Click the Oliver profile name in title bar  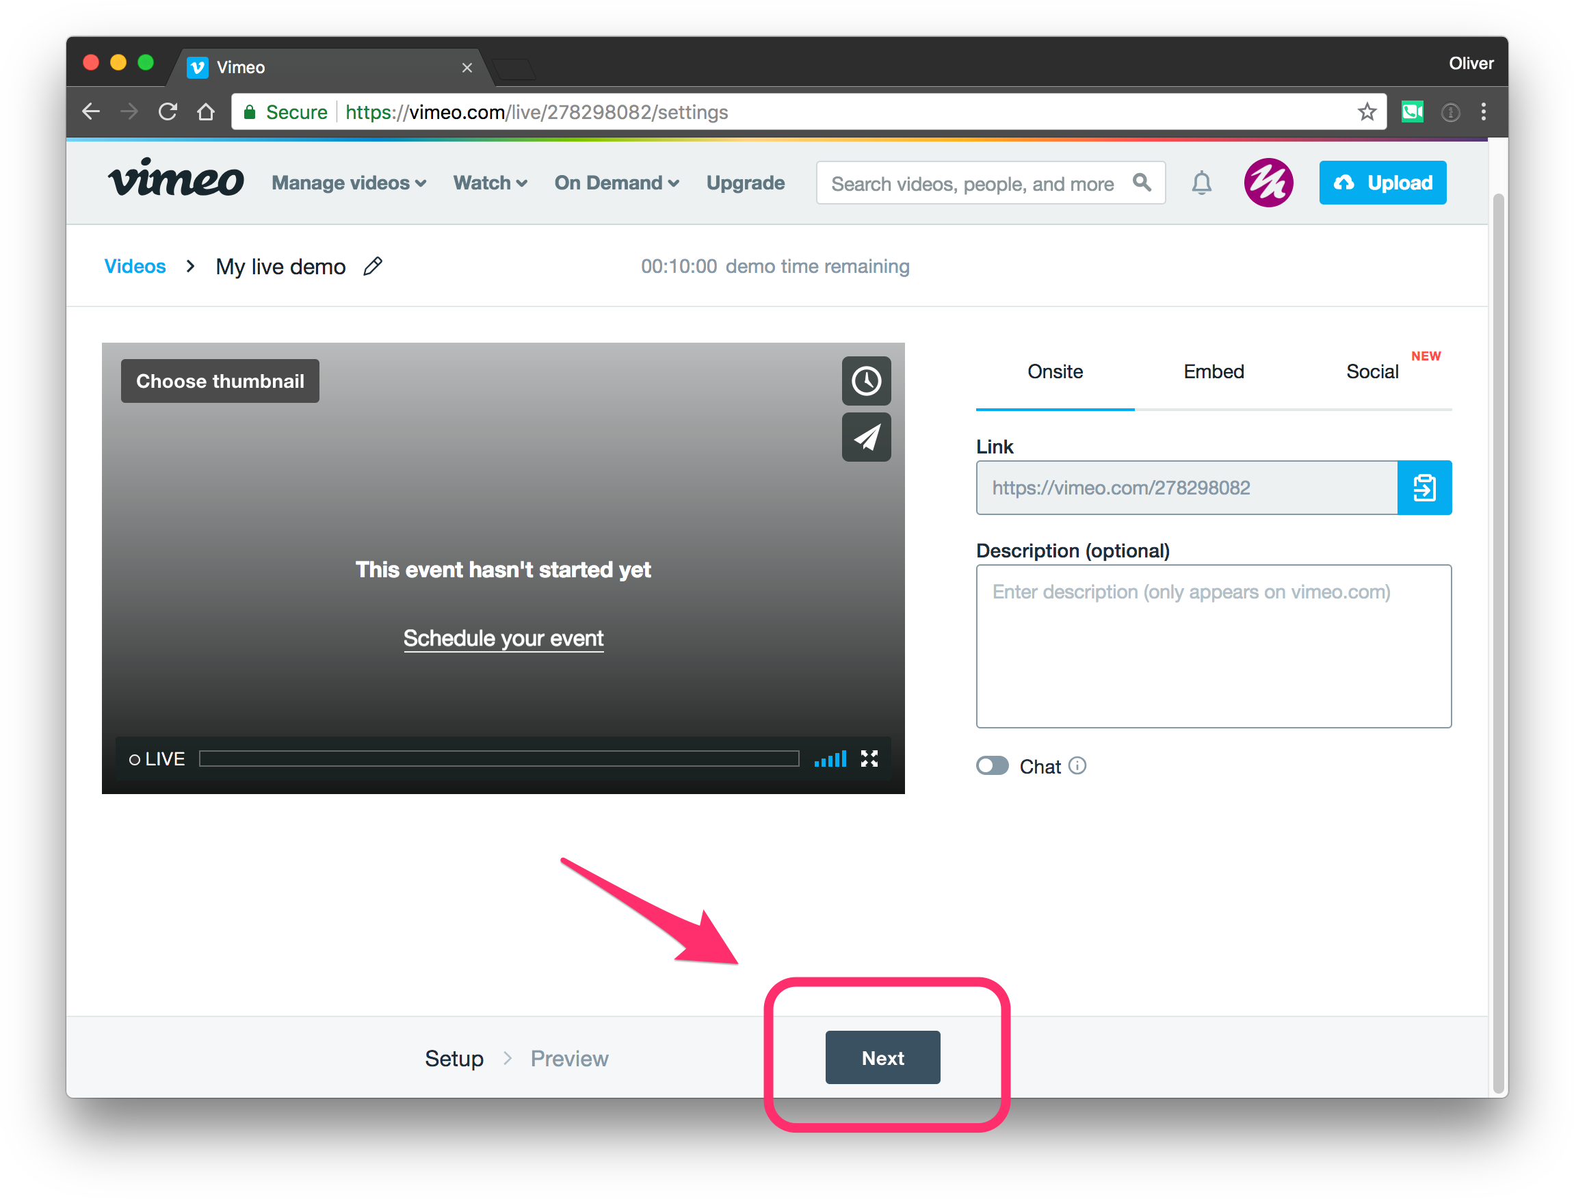point(1471,64)
